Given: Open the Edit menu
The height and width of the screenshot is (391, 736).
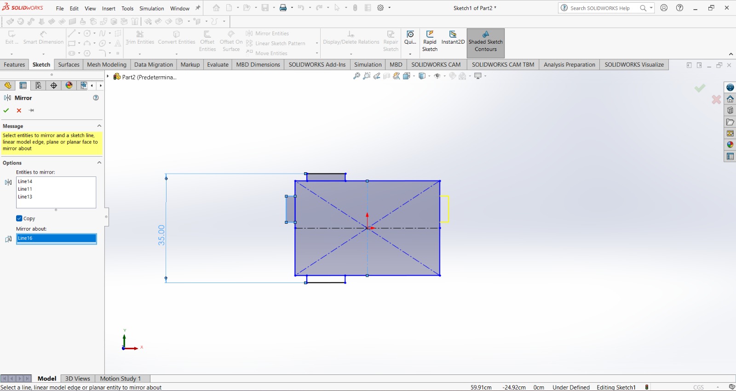Looking at the screenshot, I should coord(74,8).
